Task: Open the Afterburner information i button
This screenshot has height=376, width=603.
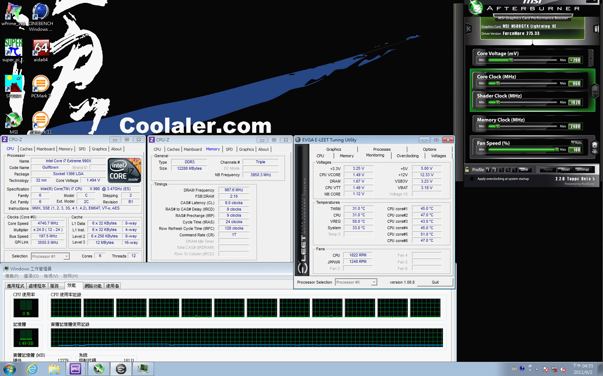Action: (x=596, y=29)
